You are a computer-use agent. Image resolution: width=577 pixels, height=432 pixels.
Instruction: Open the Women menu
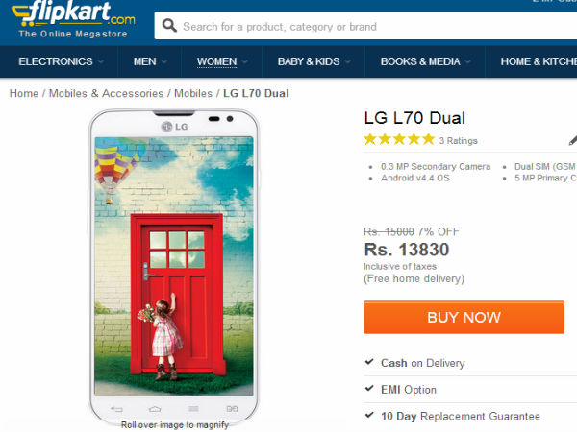[x=216, y=62]
